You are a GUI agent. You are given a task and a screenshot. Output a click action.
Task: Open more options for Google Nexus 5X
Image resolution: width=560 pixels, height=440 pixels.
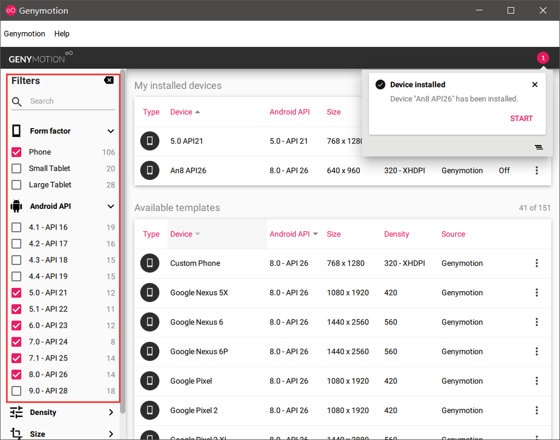click(x=537, y=293)
